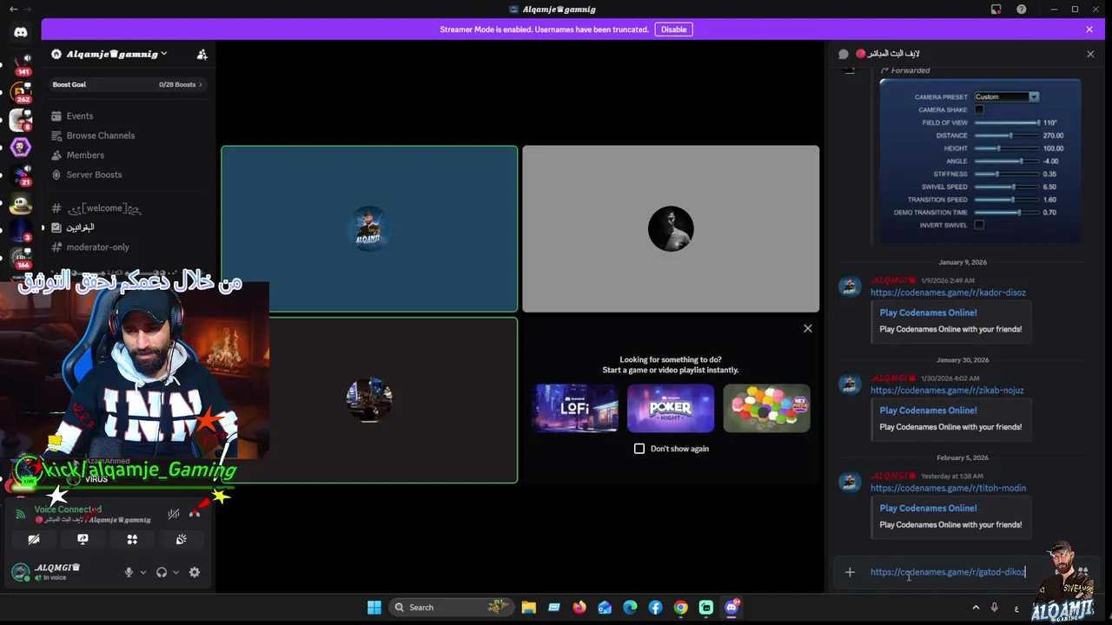This screenshot has width=1112, height=625.
Task: Toggle noise suppression icon
Action: point(174,514)
